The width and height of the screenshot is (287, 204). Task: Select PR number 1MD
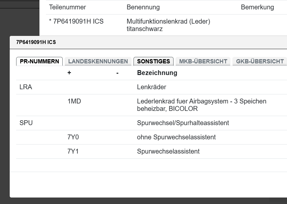[x=74, y=101]
